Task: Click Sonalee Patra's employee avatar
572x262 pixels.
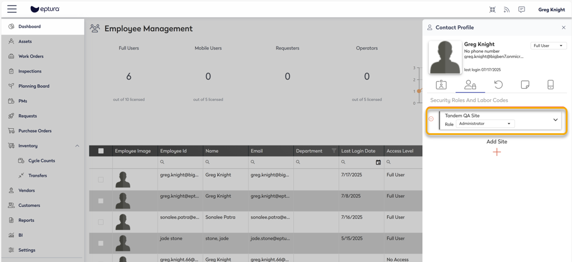Action: [123, 222]
